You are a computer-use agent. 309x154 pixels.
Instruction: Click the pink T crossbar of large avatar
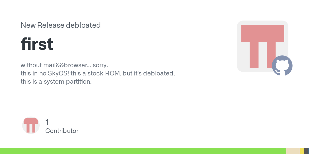tap(263, 33)
